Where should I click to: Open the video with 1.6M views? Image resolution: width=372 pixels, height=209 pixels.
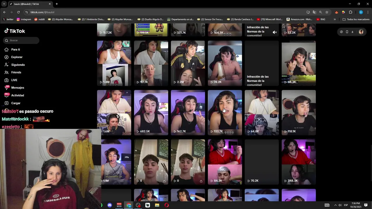114,113
